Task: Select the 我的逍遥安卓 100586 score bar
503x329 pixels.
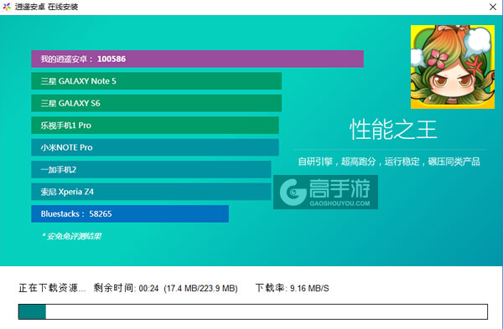Action: tap(197, 59)
